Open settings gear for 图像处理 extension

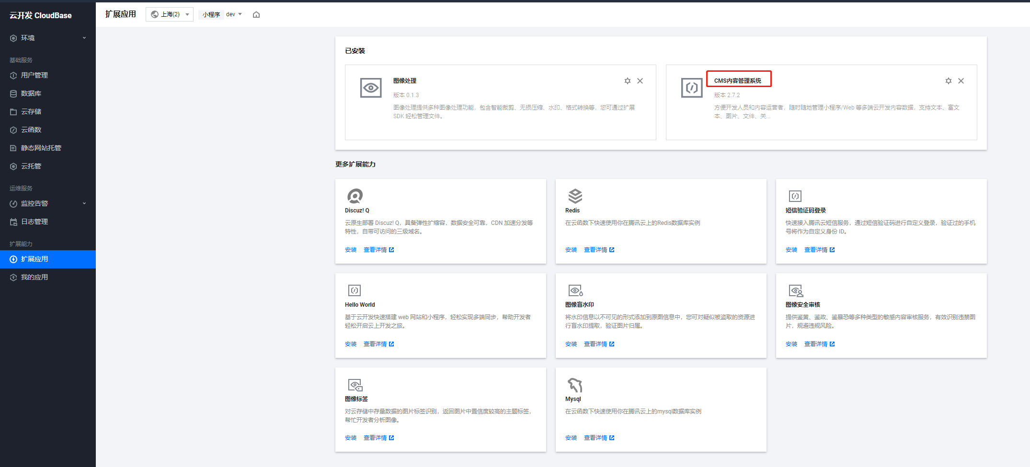coord(628,81)
